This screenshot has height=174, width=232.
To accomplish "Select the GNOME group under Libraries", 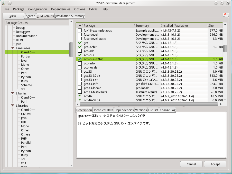I will tap(26, 114).
